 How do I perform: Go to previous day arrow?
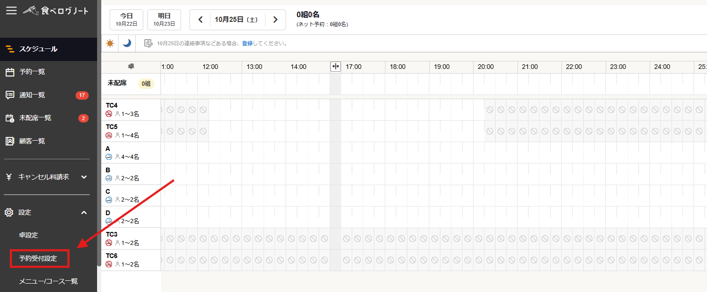click(x=201, y=20)
